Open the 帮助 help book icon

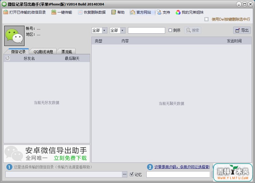click(113, 12)
